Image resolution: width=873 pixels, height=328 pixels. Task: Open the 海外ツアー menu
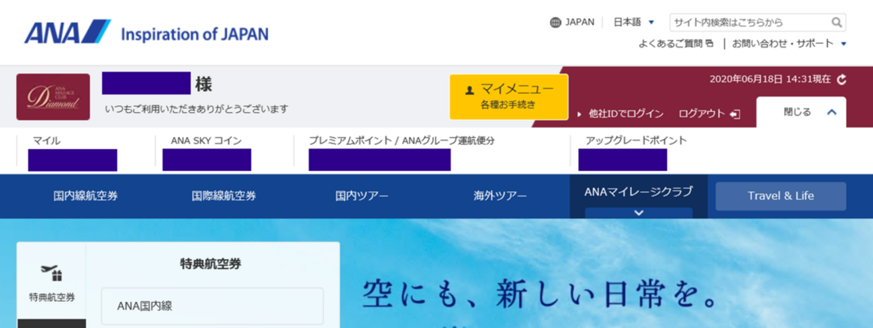click(x=500, y=196)
